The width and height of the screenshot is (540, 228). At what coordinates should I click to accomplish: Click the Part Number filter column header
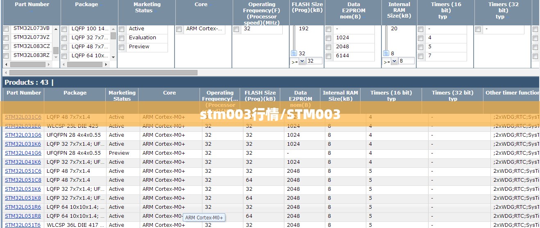pos(32,5)
